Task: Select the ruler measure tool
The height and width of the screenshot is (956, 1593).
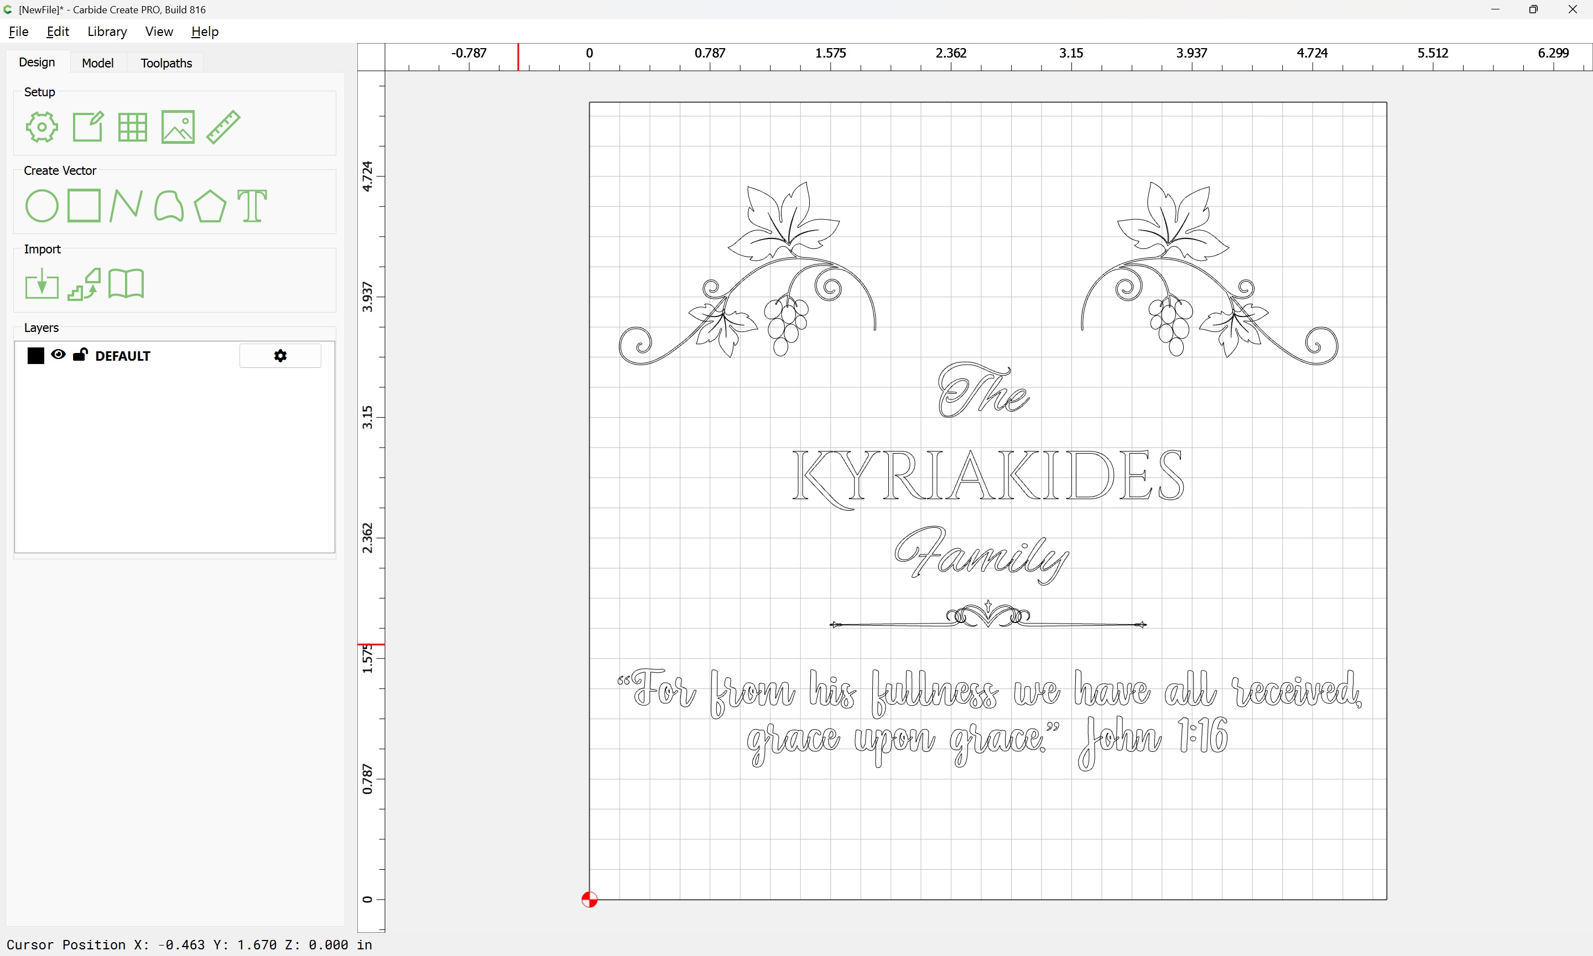Action: click(223, 127)
